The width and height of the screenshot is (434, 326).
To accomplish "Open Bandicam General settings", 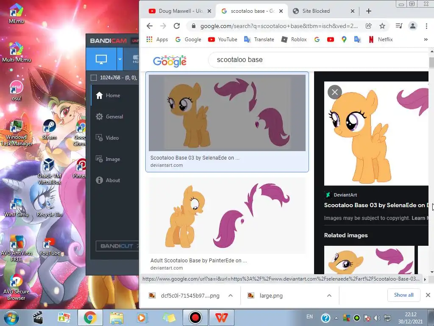I will pos(109,117).
